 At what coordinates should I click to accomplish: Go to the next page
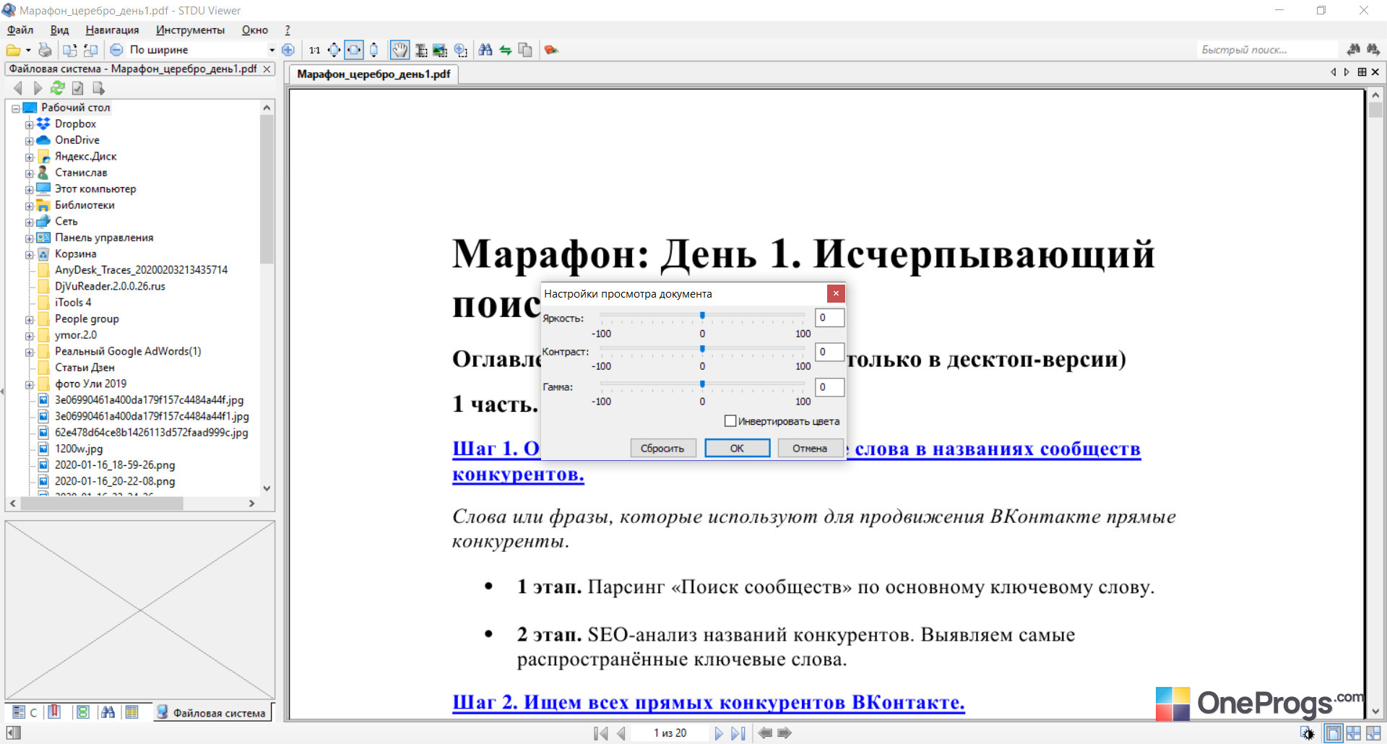[x=718, y=733]
